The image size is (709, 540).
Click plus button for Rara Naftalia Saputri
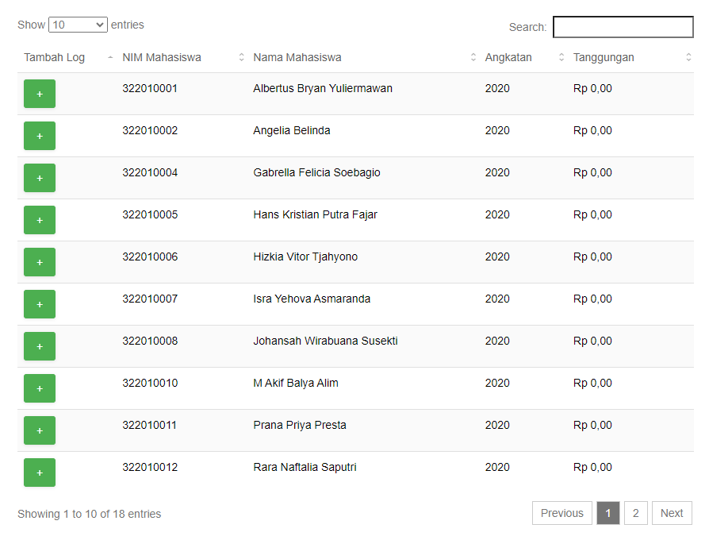tap(40, 472)
